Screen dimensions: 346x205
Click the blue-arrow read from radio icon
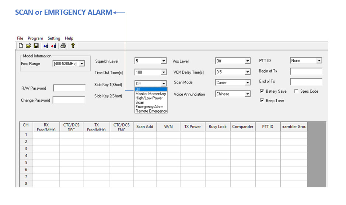pos(46,46)
